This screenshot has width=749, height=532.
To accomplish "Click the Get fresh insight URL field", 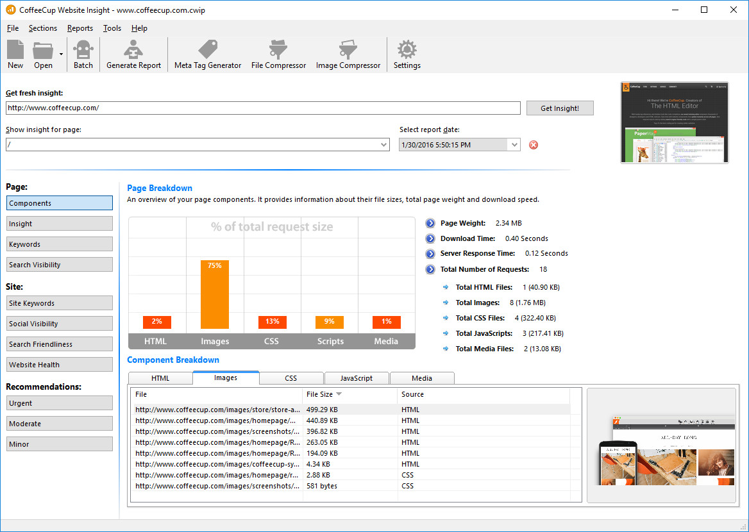I will [263, 108].
